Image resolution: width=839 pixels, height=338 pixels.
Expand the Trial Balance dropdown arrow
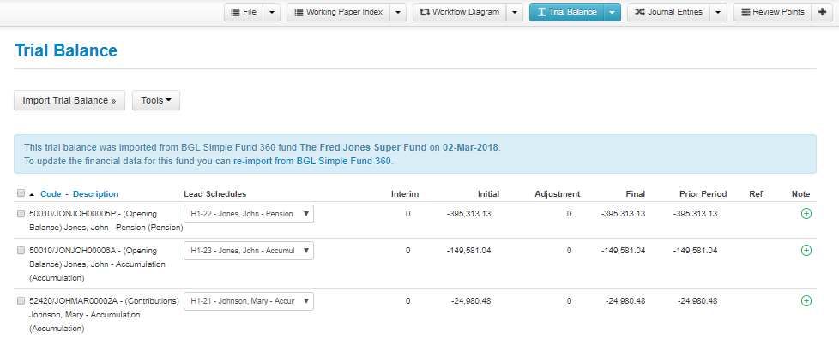click(x=613, y=12)
